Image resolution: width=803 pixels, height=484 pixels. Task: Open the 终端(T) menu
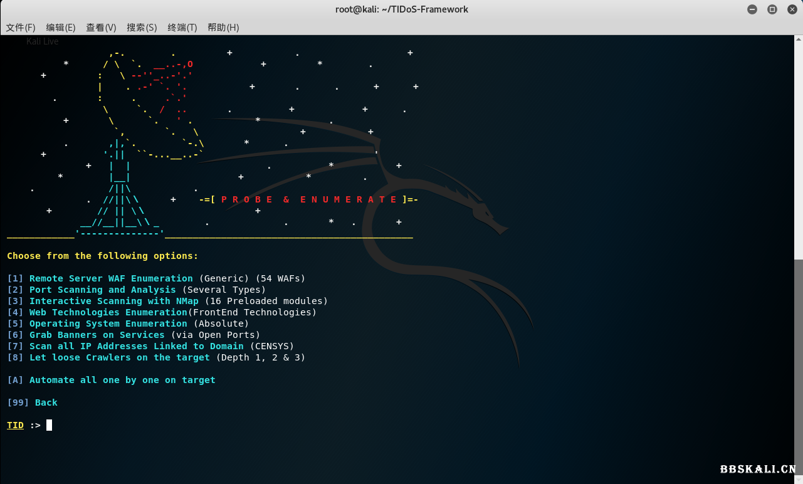point(182,28)
